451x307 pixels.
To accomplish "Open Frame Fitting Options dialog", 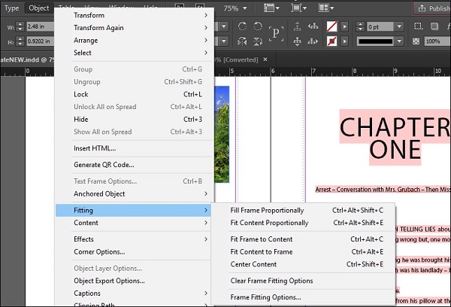I will point(265,297).
